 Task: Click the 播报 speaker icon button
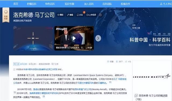coord(60,15)
